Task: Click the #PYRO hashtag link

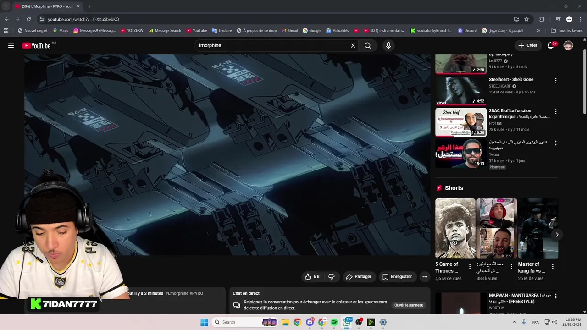Action: (196, 293)
